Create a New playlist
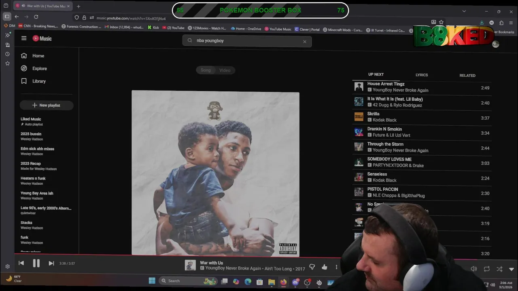Image resolution: width=518 pixels, height=291 pixels. [x=47, y=105]
